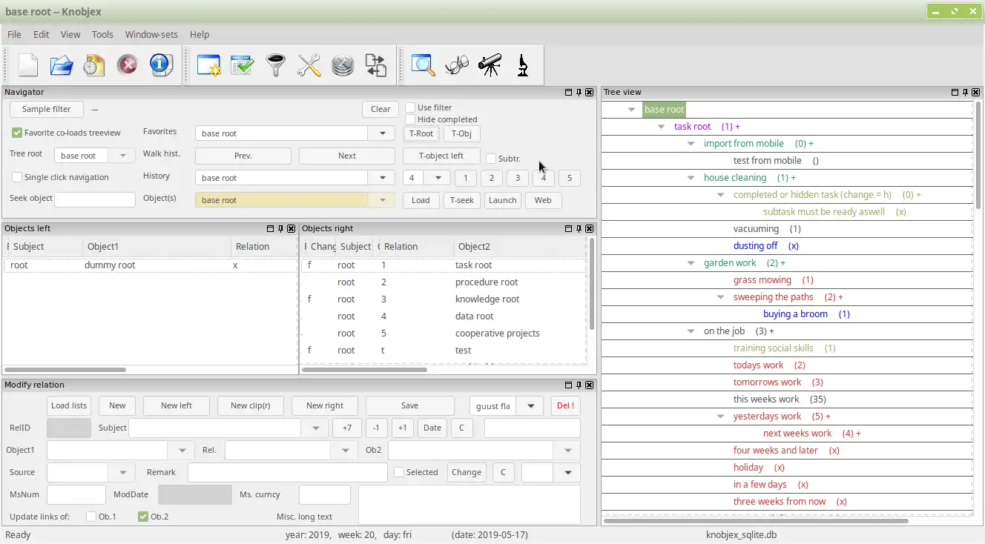Viewport: 985px width, 544px height.
Task: Click the blank new document toolbar icon
Action: [28, 65]
